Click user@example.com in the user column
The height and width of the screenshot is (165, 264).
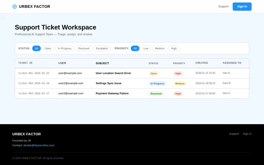point(70,73)
